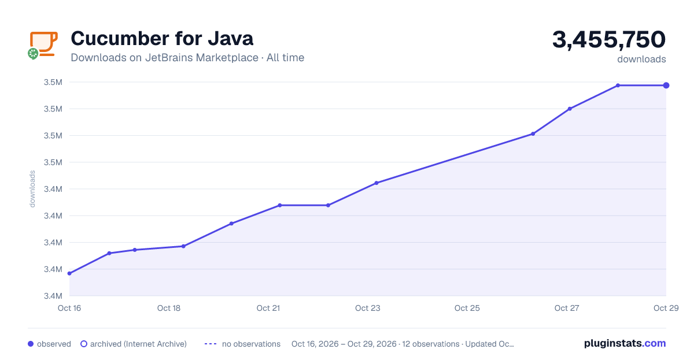Click the Oct 27 x-axis label
Viewport: 694px width, 364px height.
tap(567, 308)
